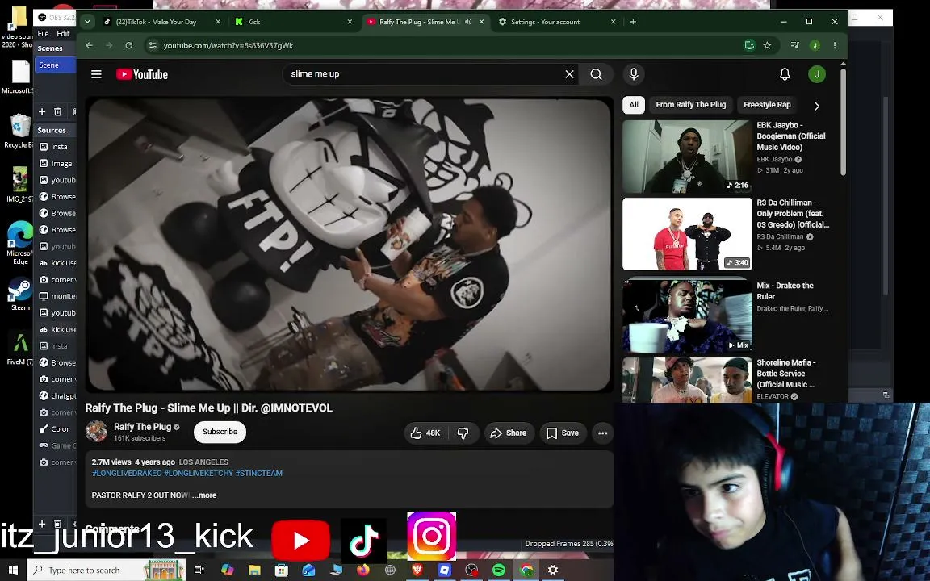Run search with the magnifier button
Viewport: 930px width, 581px height.
coord(596,74)
